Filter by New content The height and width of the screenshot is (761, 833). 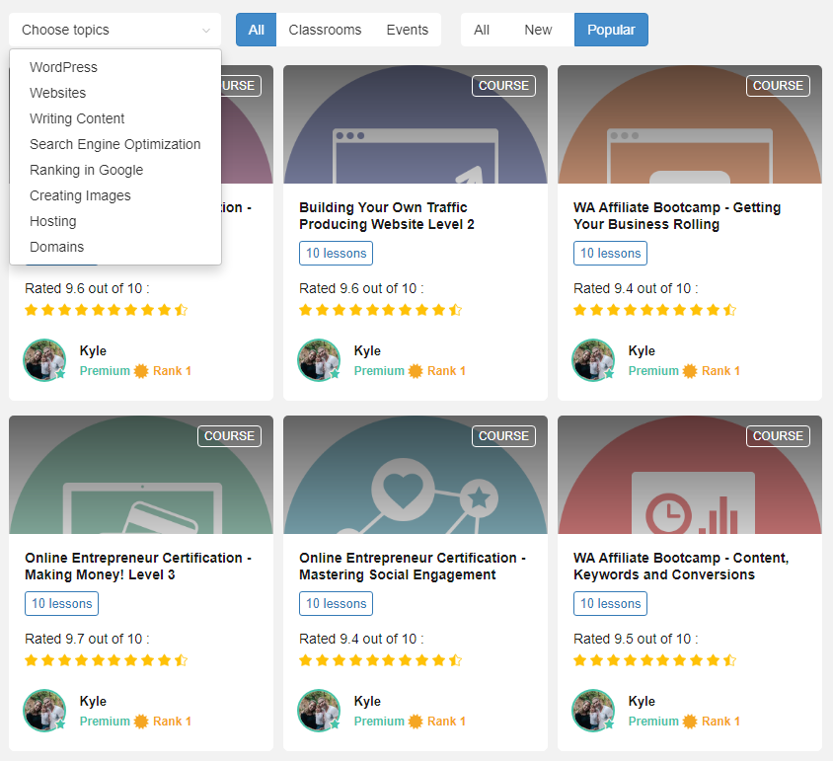(x=538, y=30)
